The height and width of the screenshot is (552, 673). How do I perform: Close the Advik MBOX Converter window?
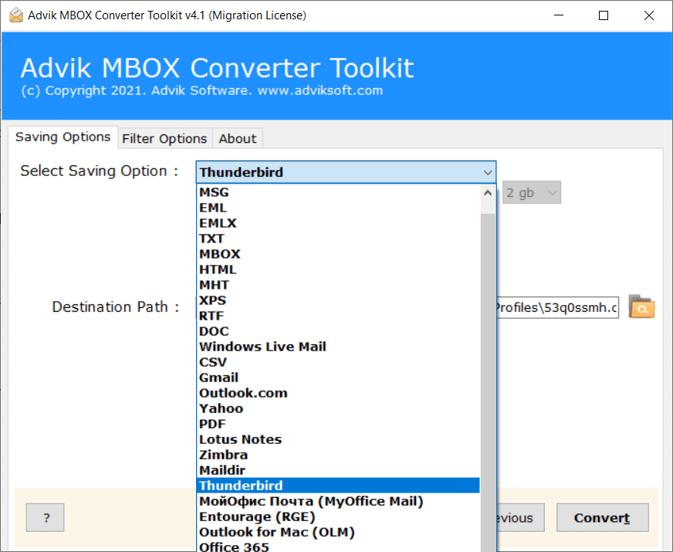click(648, 15)
